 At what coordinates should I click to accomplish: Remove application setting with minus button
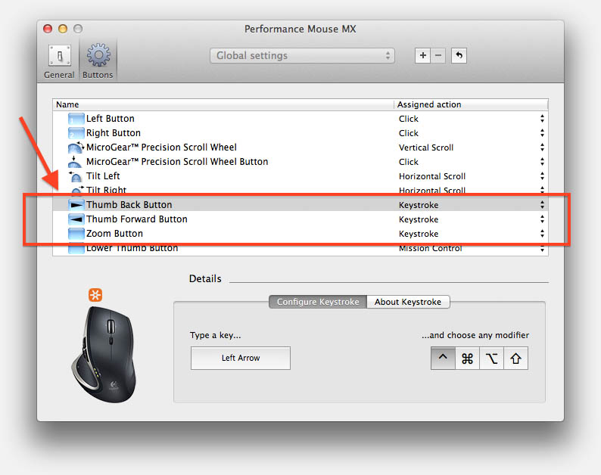(x=438, y=55)
